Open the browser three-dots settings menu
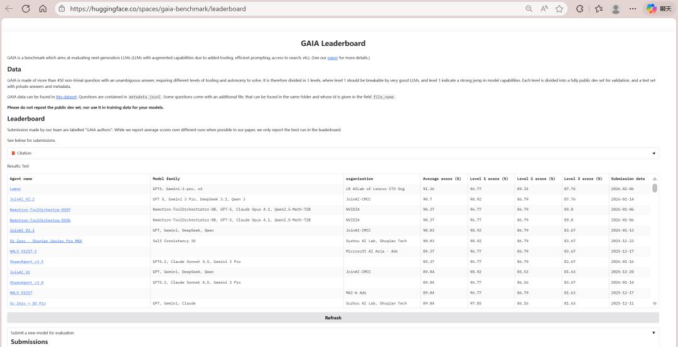Image resolution: width=678 pixels, height=347 pixels. coord(632,9)
